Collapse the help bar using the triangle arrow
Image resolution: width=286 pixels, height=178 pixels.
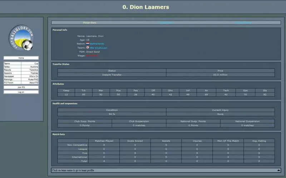[278, 170]
